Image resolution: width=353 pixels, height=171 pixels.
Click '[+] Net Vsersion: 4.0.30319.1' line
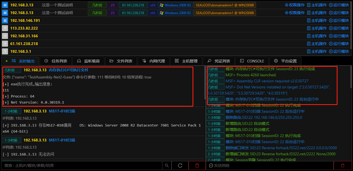tap(33, 102)
